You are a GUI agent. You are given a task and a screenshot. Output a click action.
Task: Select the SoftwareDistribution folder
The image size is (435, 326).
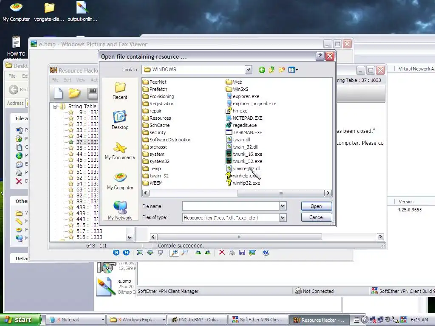click(x=167, y=139)
